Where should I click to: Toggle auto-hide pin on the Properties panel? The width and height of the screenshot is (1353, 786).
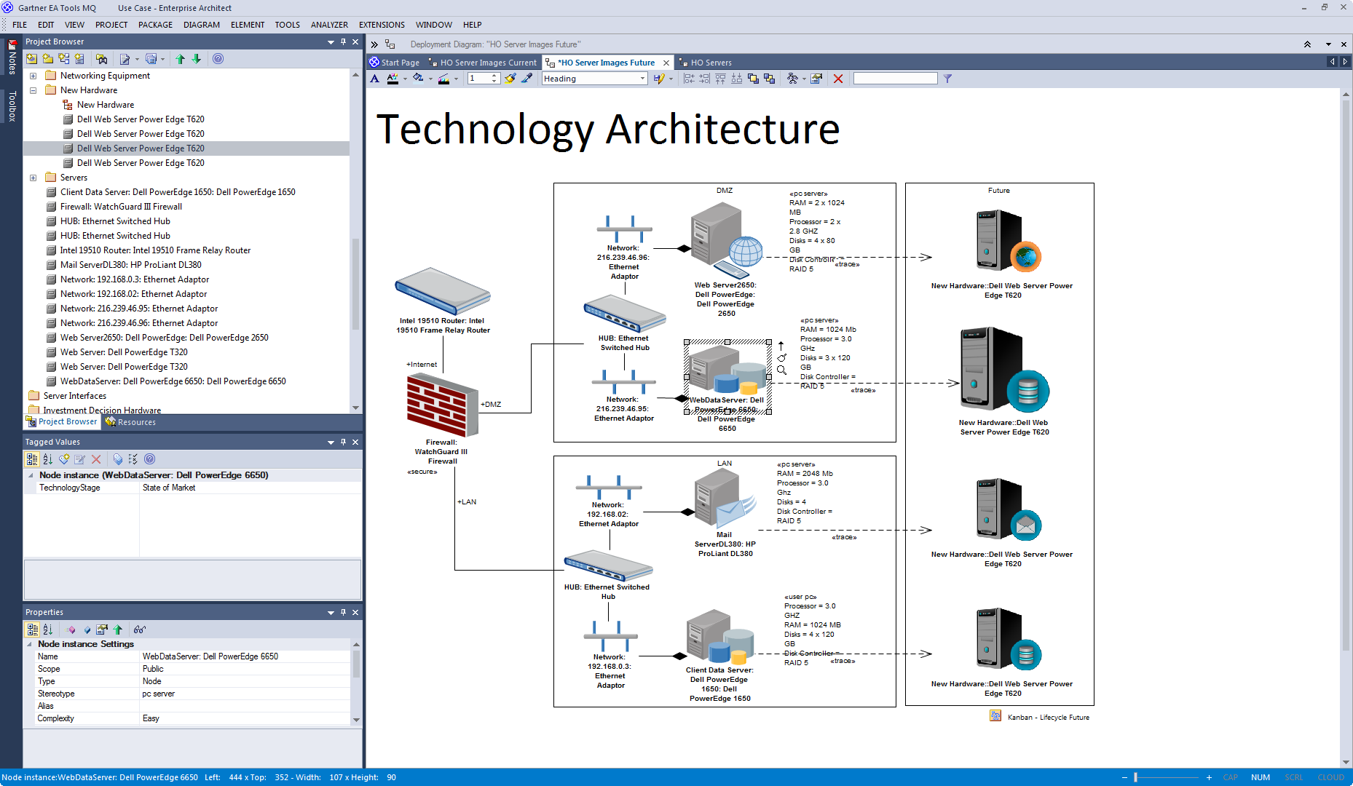click(343, 612)
